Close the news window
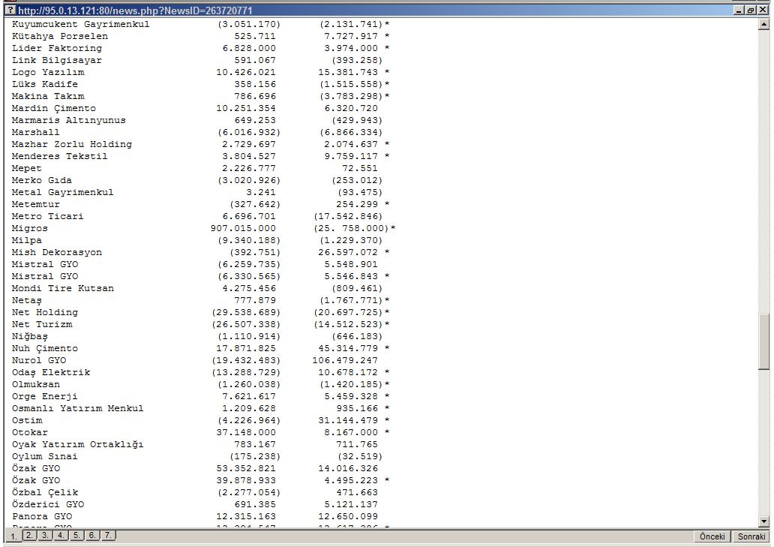 point(763,11)
